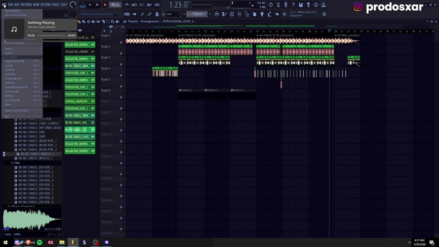The image size is (439, 247).
Task: Open the Undo history icon
Action: pos(271,5)
